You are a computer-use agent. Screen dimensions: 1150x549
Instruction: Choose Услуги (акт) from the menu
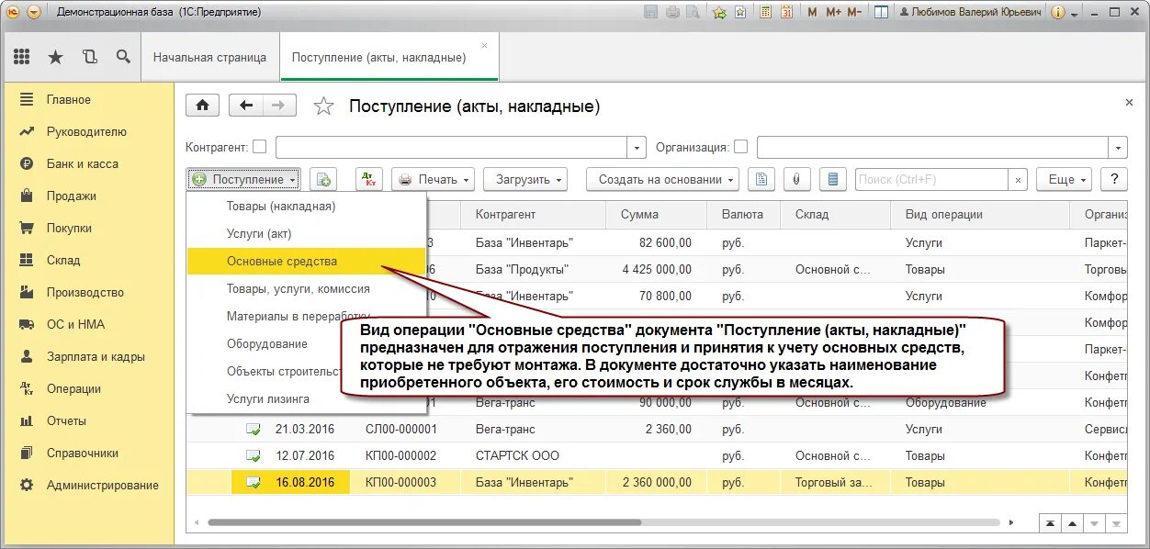[307, 234]
